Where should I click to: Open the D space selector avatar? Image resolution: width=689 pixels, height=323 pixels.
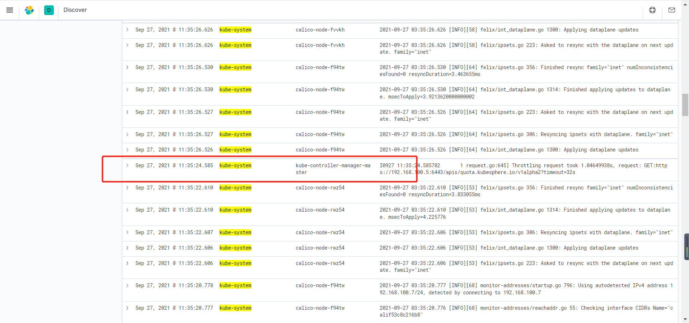tap(49, 10)
